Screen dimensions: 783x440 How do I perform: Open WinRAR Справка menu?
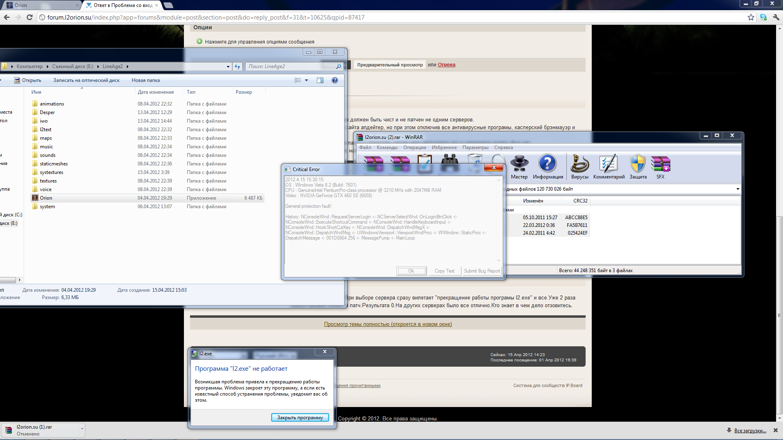[x=504, y=147]
